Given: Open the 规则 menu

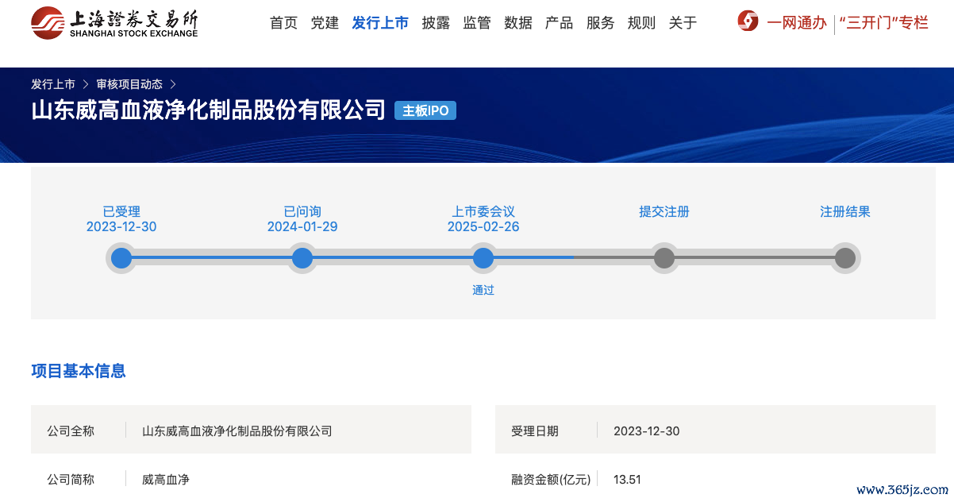Looking at the screenshot, I should tap(641, 23).
